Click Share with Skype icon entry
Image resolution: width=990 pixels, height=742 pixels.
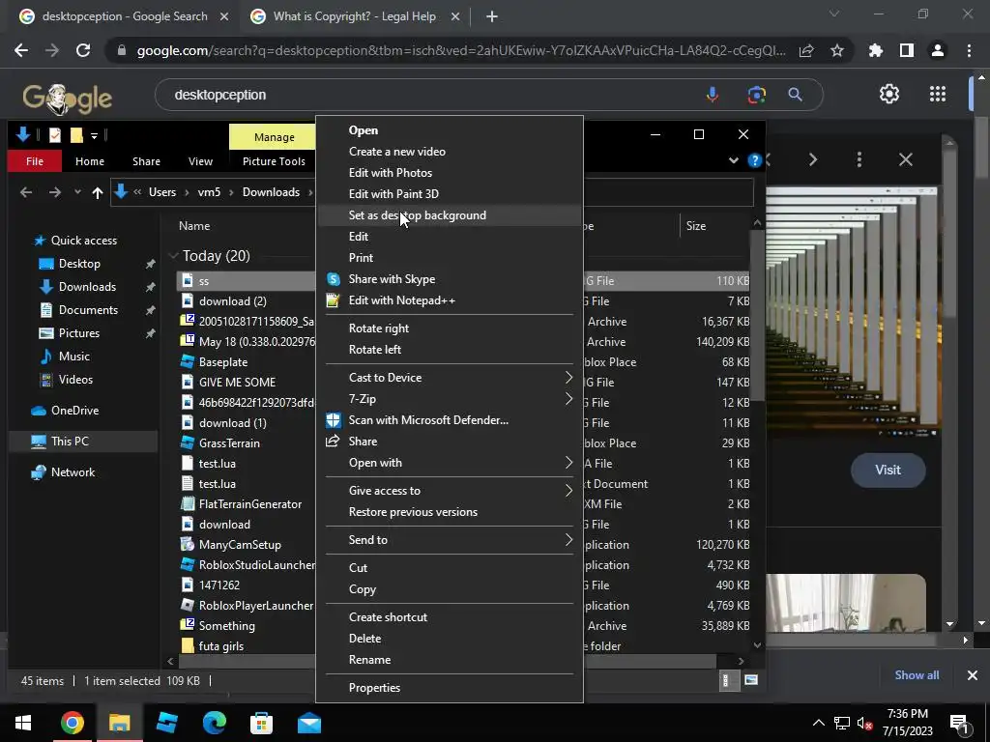[334, 279]
